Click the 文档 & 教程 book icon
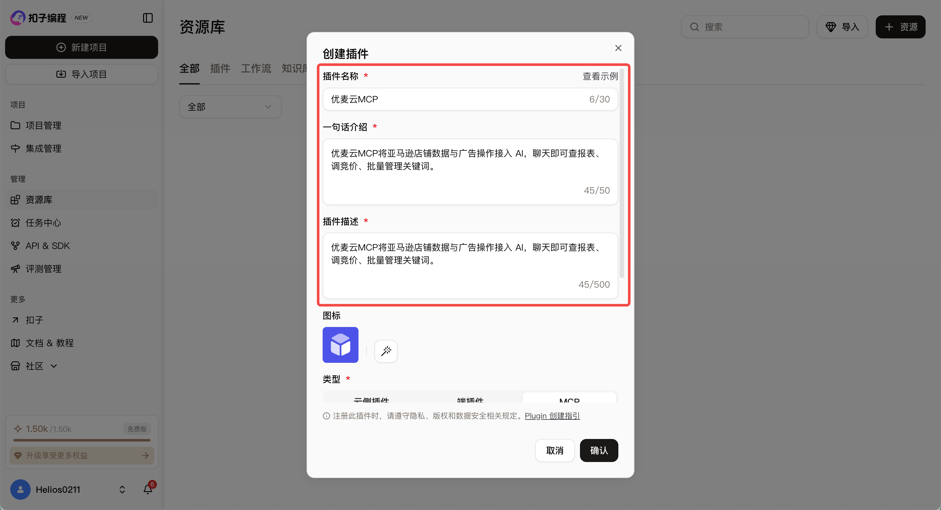 tap(15, 343)
